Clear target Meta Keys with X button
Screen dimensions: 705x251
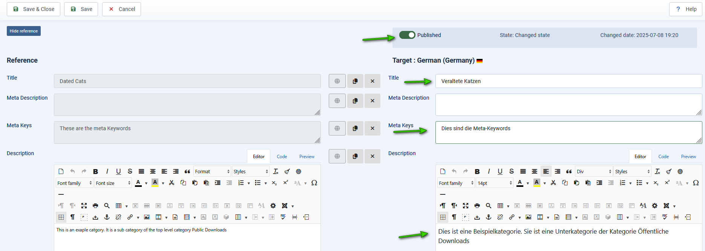click(372, 128)
